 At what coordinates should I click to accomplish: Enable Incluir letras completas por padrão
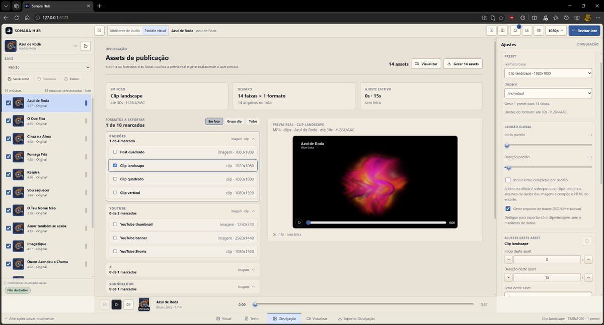pos(508,180)
